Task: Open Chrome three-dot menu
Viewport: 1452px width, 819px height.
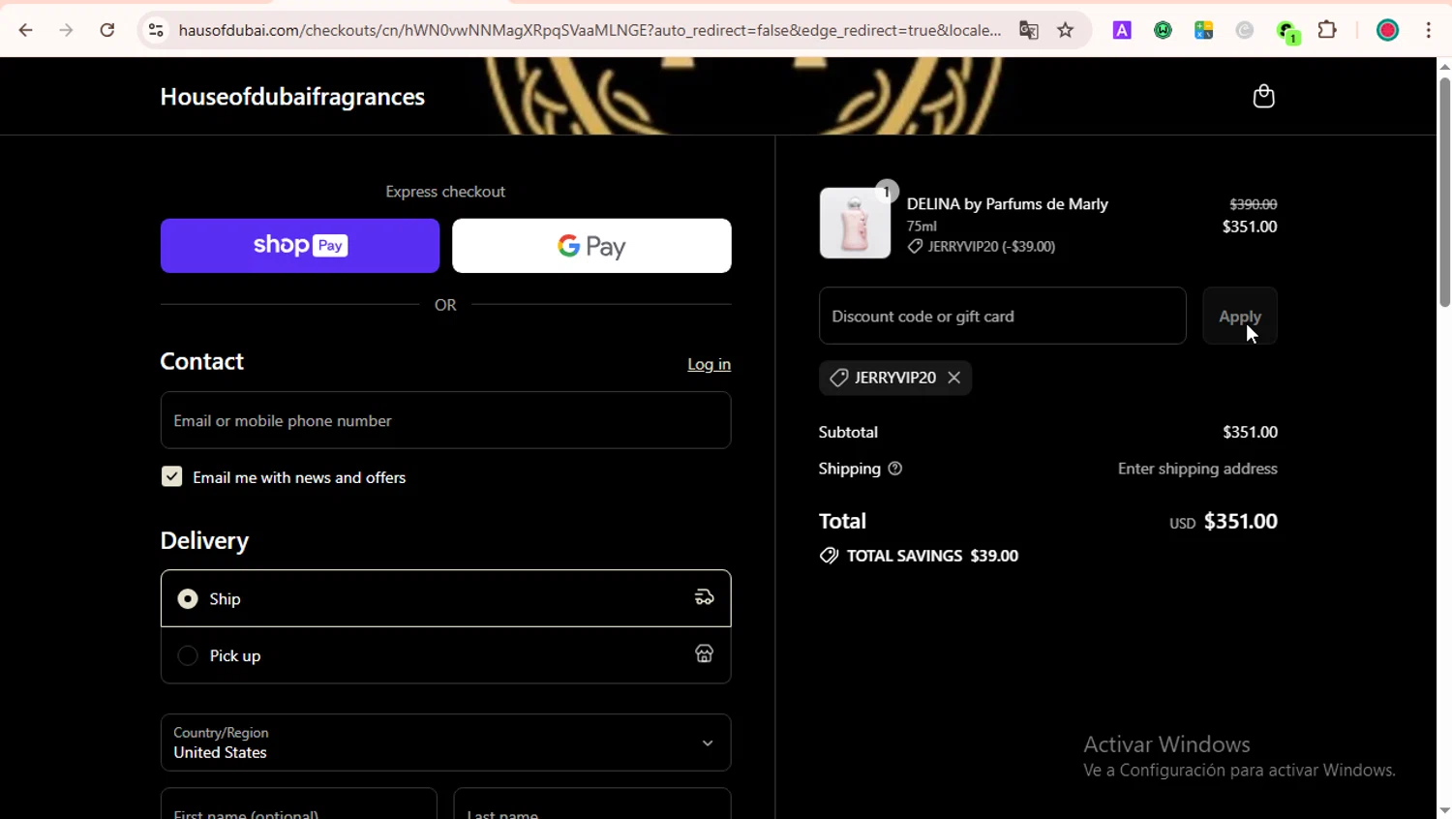Action: pyautogui.click(x=1429, y=30)
